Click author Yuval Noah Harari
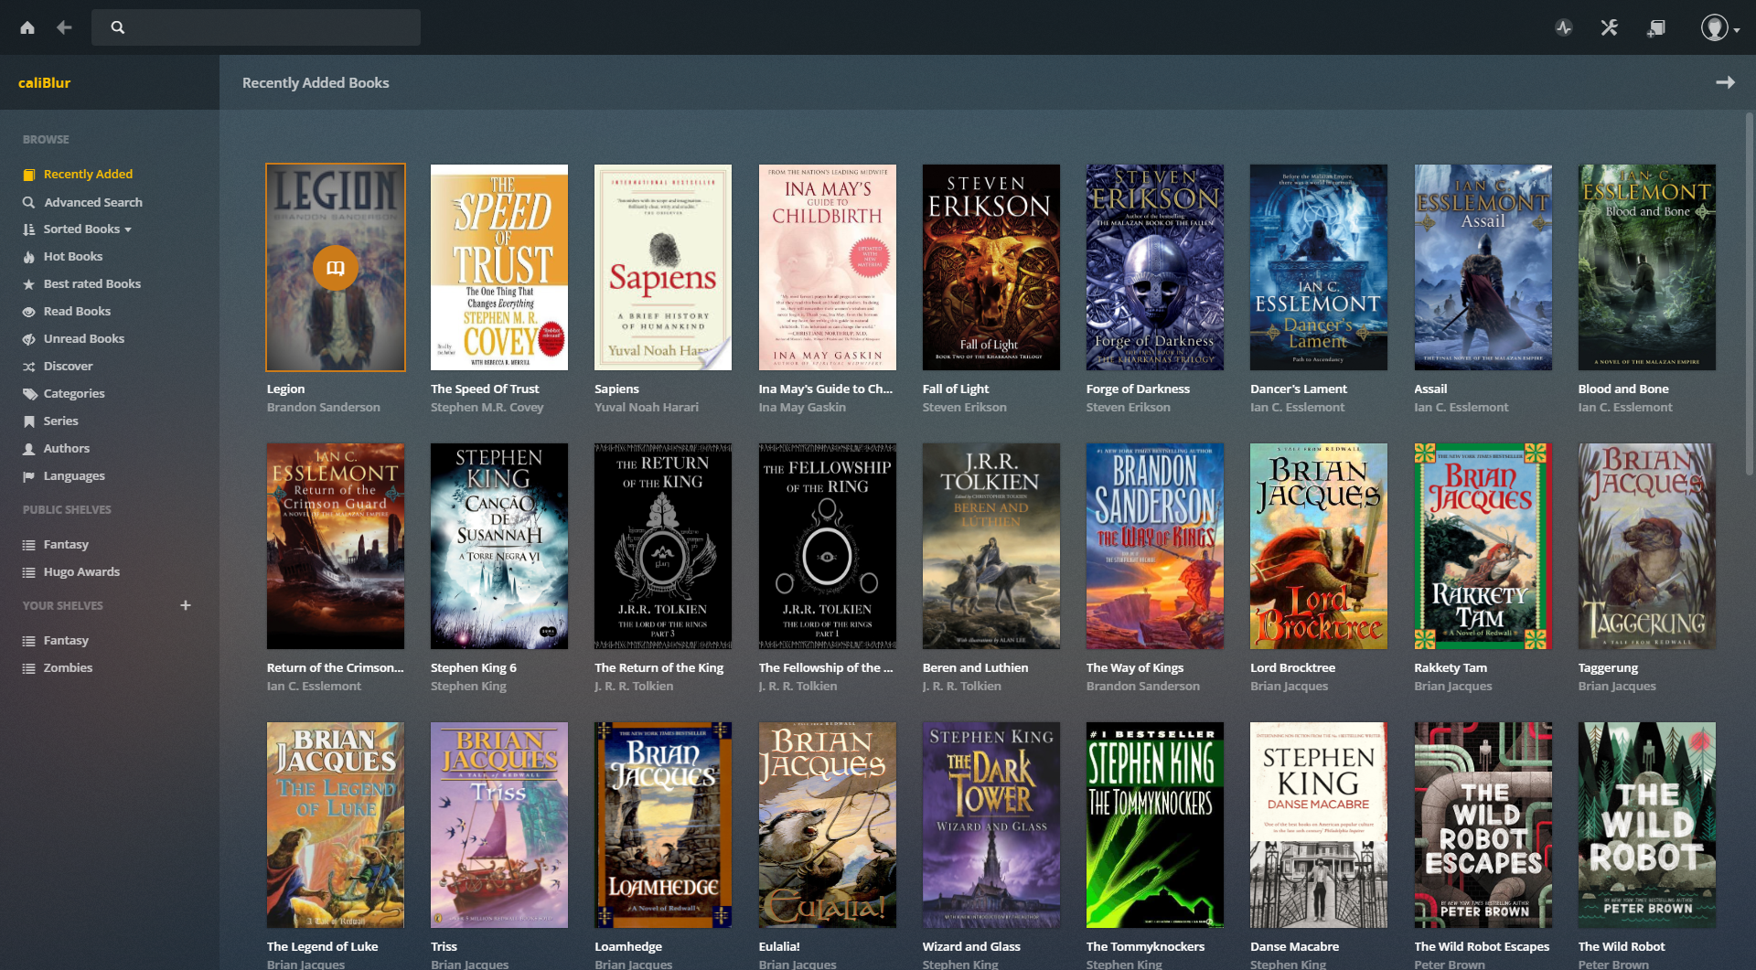The image size is (1756, 970). point(647,408)
